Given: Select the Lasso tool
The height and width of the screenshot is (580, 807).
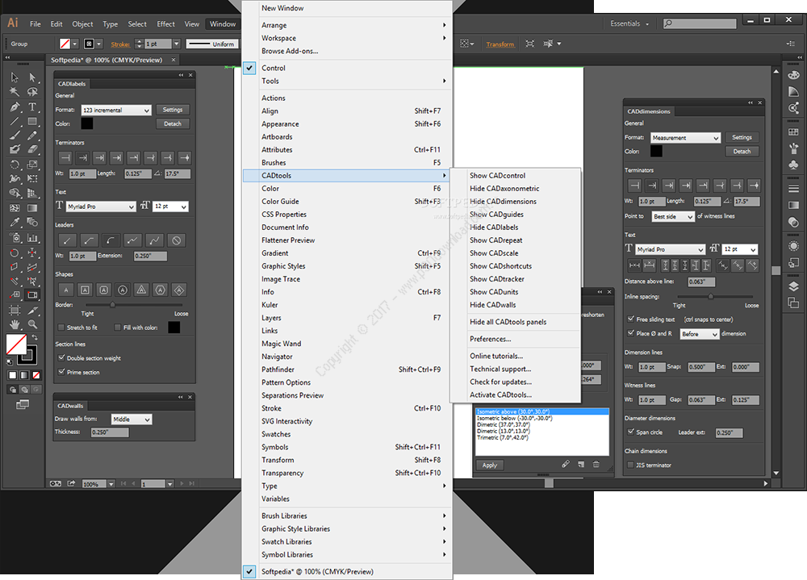Looking at the screenshot, I should [x=32, y=92].
